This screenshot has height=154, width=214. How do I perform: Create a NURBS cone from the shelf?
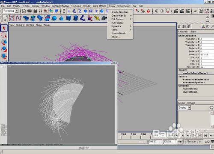tap(61, 18)
